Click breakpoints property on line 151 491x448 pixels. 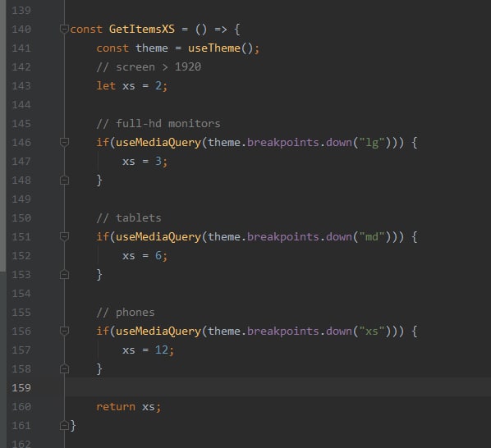(x=283, y=237)
